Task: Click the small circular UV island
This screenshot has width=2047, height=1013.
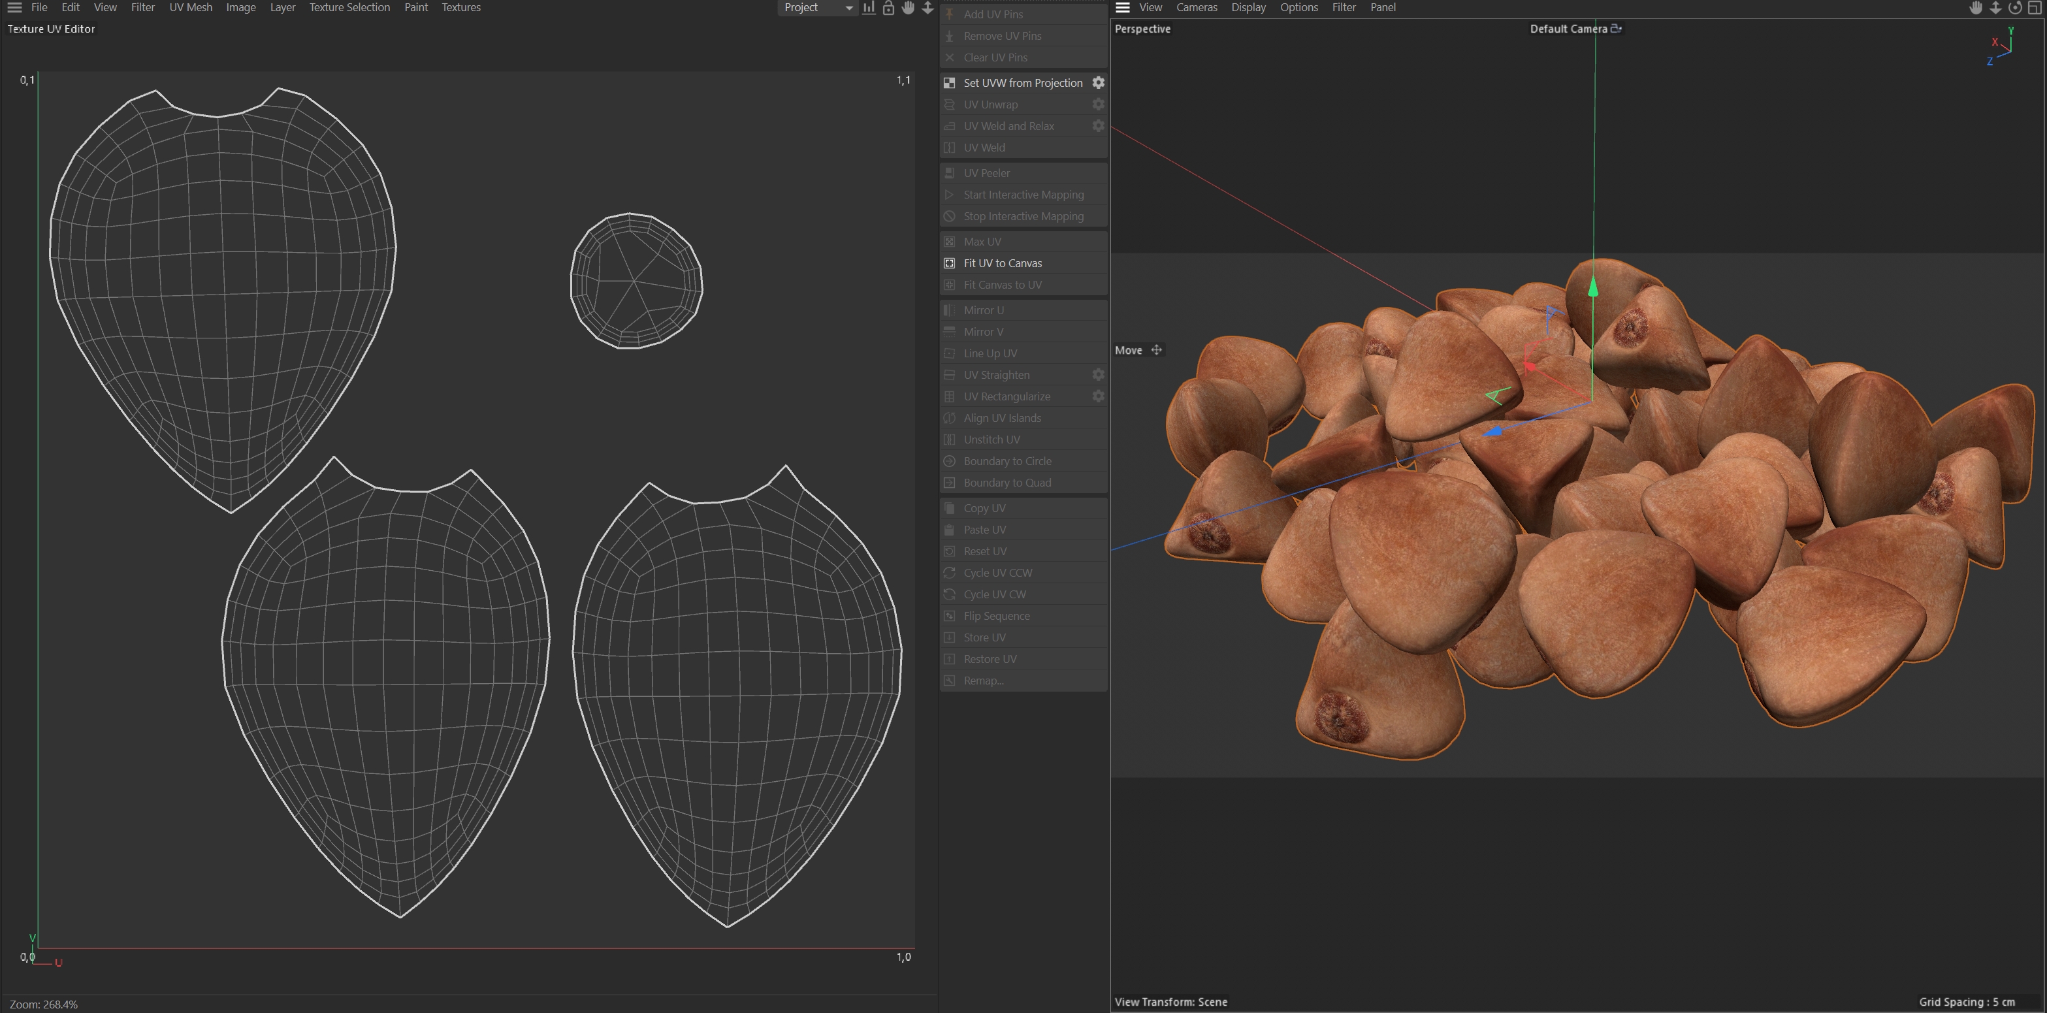Action: point(636,280)
